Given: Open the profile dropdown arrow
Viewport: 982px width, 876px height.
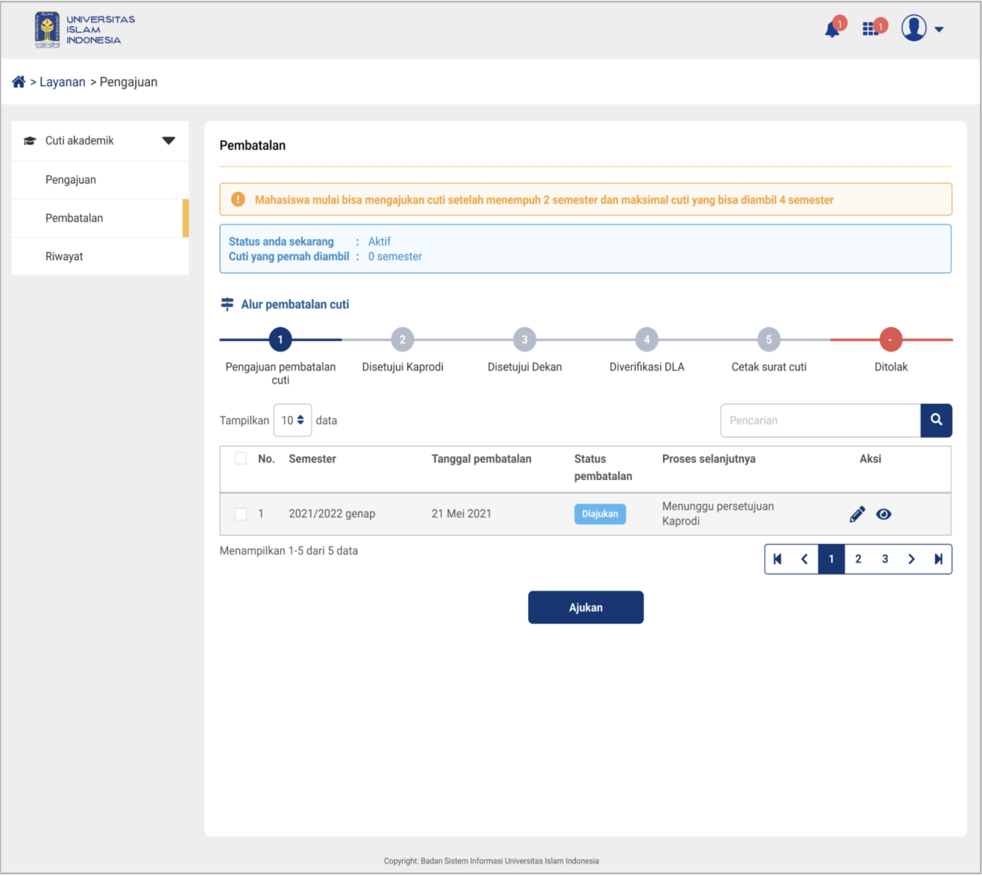Looking at the screenshot, I should pos(939,29).
